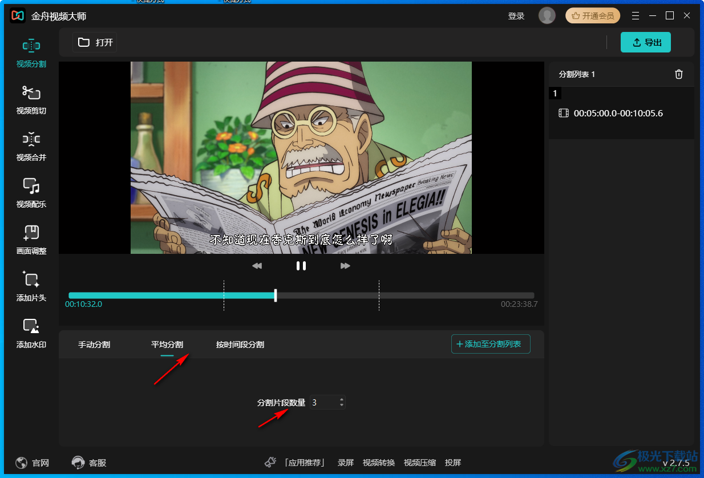Click the timeline playhead handle
704x478 pixels.
point(276,295)
